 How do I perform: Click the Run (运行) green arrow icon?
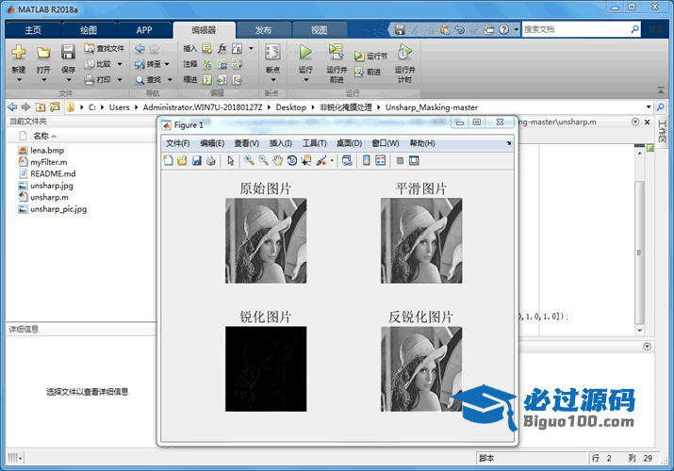[305, 53]
